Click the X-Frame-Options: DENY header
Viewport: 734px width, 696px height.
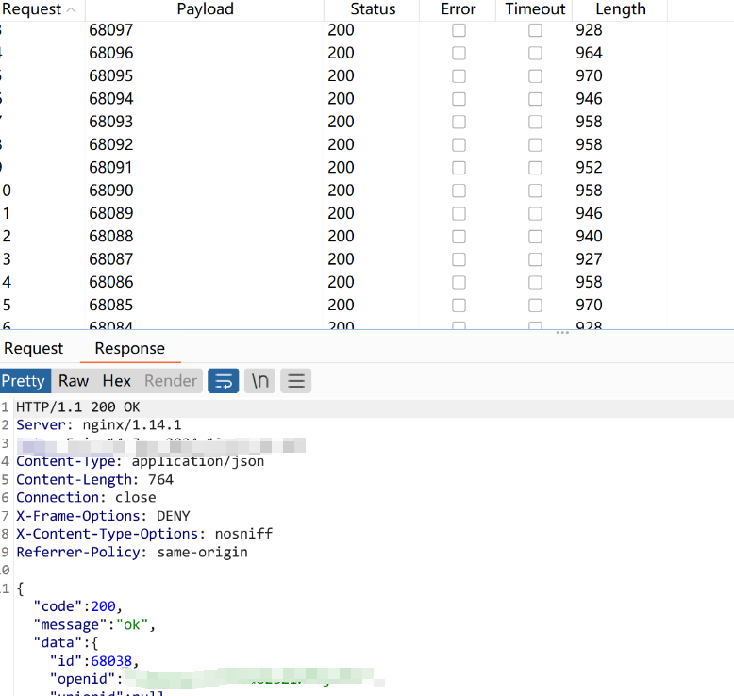click(103, 516)
